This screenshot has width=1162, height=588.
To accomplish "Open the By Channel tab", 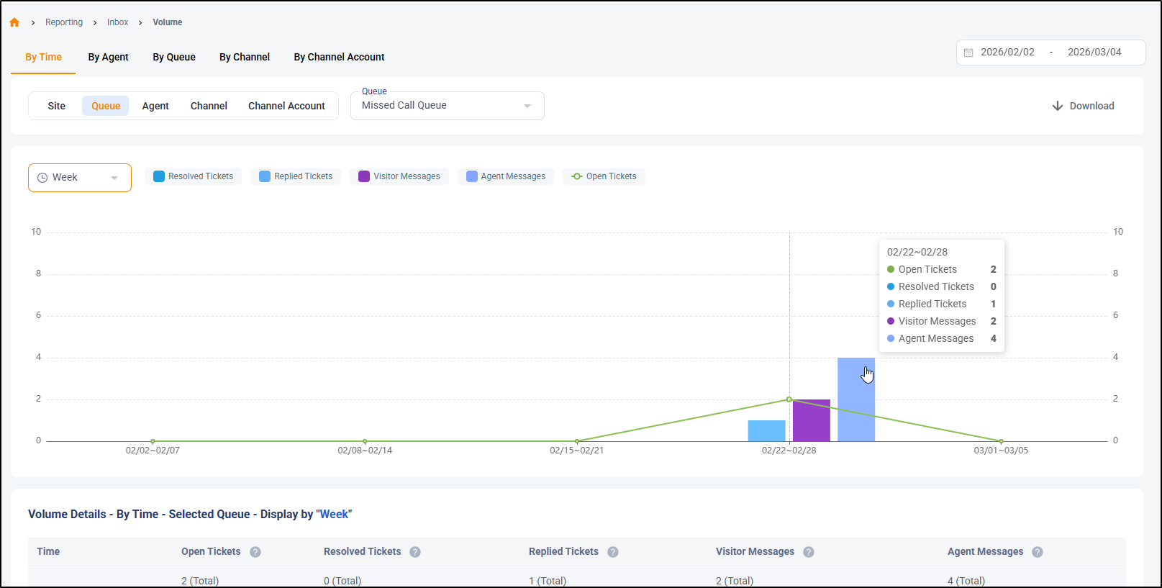I will tap(245, 57).
